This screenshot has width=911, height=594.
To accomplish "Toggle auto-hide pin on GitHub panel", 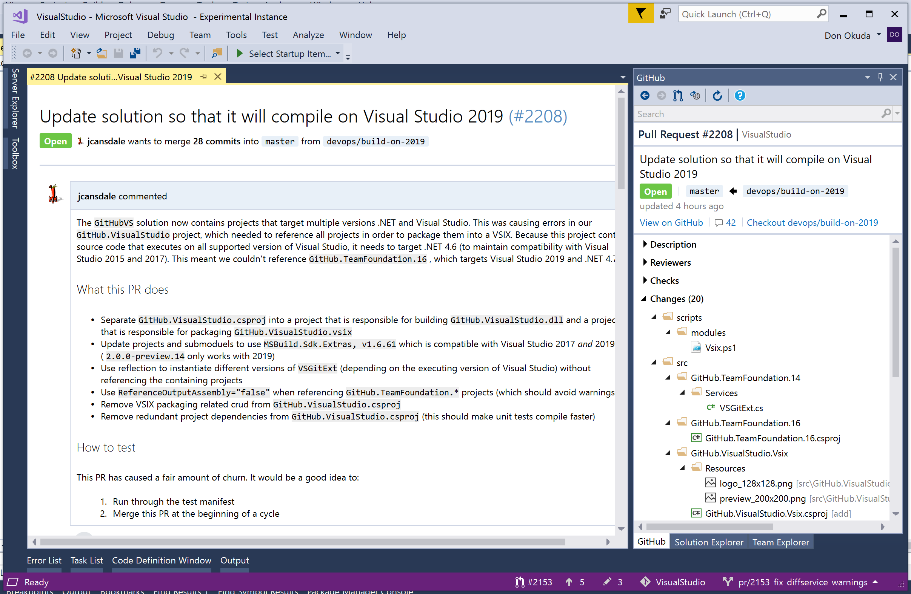I will click(880, 77).
